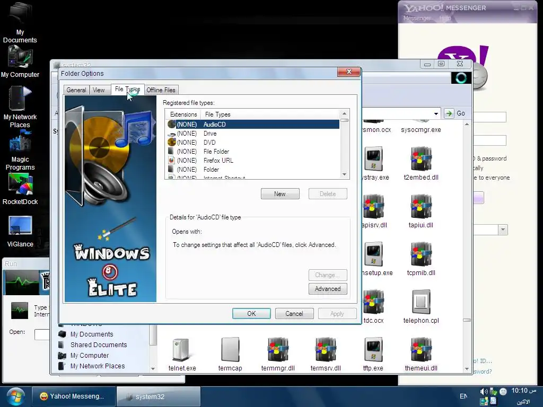The image size is (543, 407).
Task: Open My Documents desktop icon
Action: pos(20,22)
